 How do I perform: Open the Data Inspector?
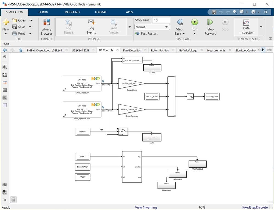tap(246, 27)
